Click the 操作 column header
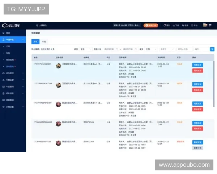The height and width of the screenshot is (174, 217). click(194, 57)
